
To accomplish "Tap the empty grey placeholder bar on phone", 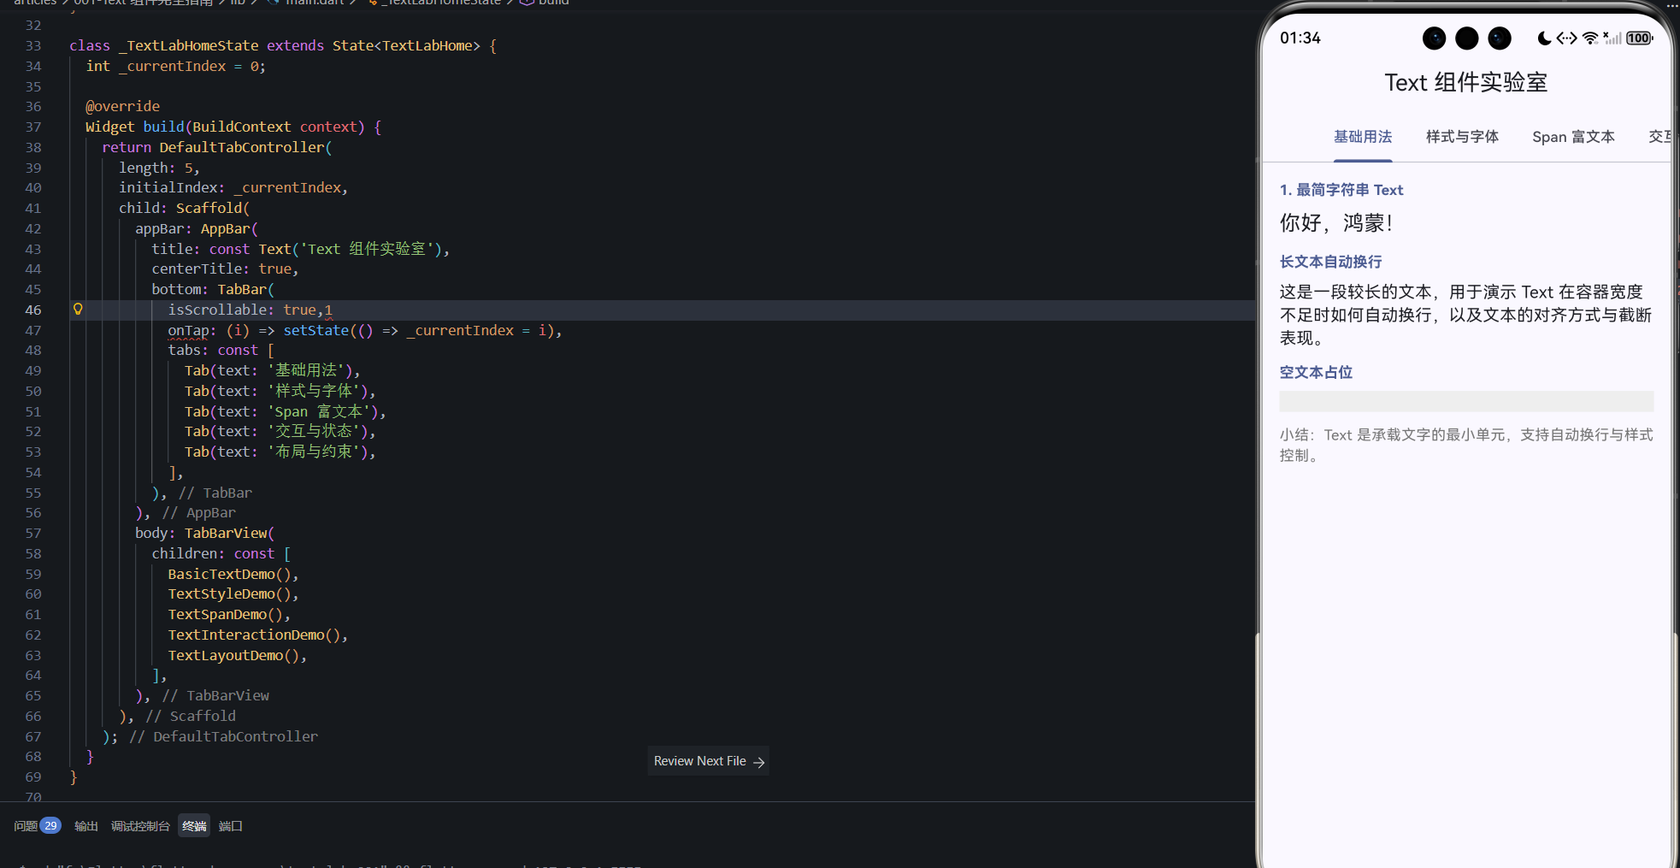I will pyautogui.click(x=1466, y=402).
